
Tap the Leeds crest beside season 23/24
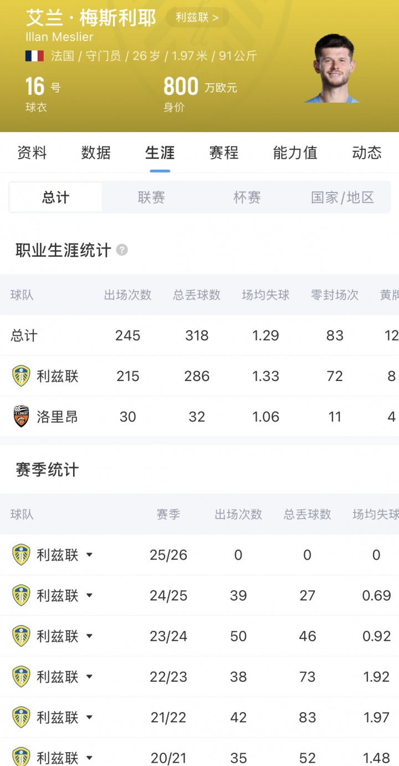[21, 636]
